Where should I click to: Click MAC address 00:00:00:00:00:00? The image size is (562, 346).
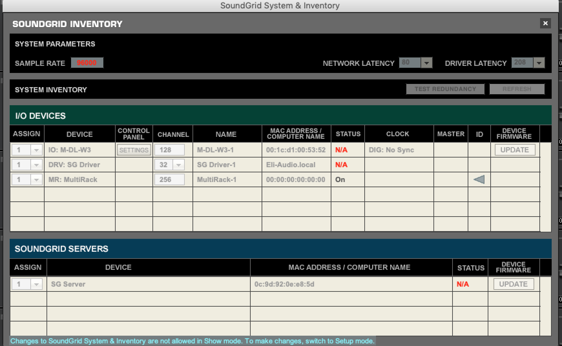click(296, 179)
